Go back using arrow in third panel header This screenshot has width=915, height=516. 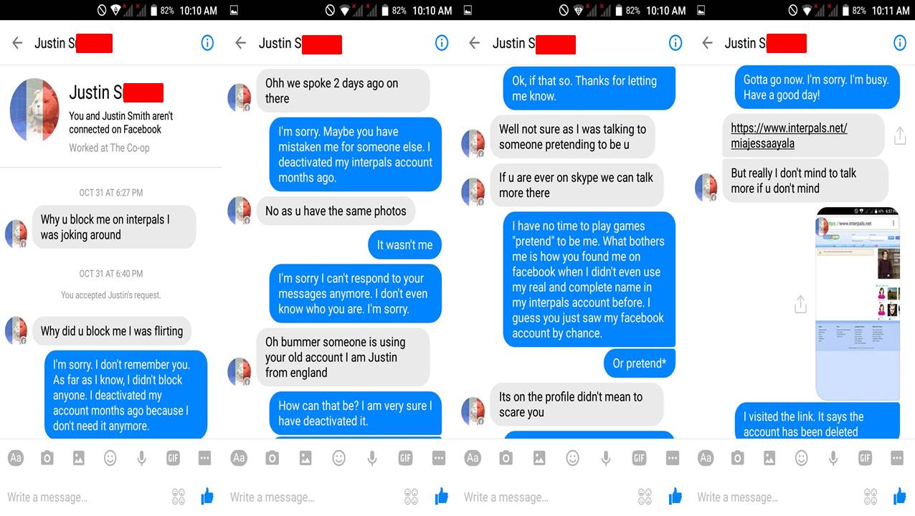tap(474, 43)
